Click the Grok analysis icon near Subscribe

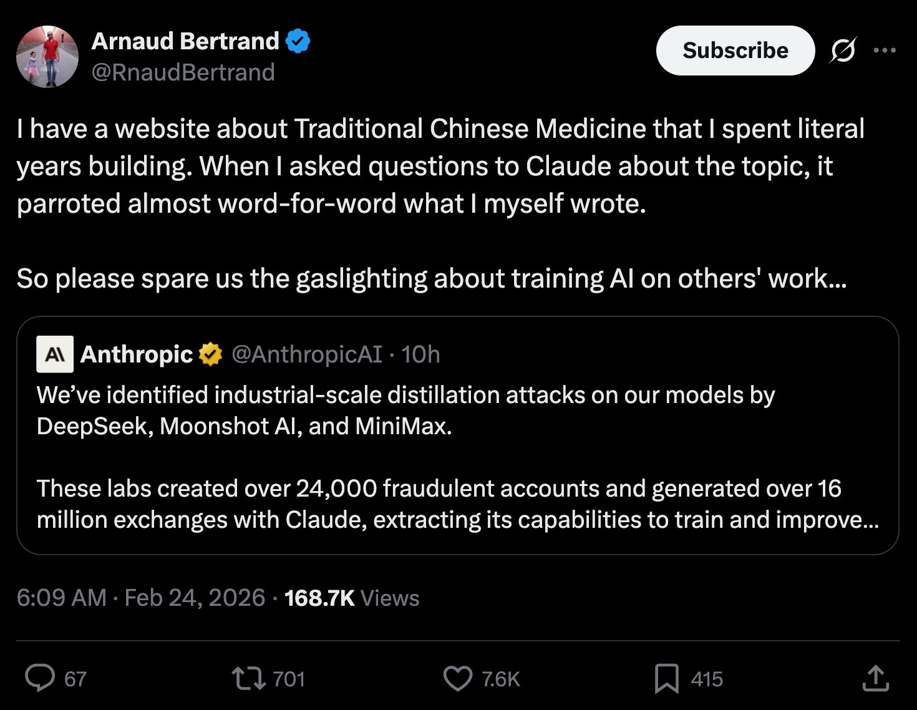[843, 51]
